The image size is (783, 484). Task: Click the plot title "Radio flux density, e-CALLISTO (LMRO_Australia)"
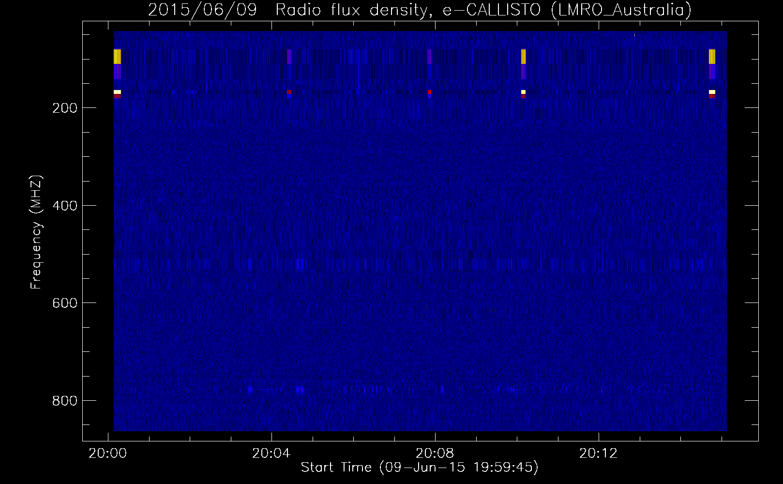(483, 10)
